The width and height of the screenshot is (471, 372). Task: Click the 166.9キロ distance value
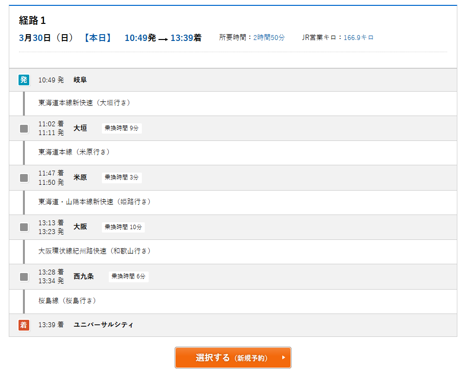click(358, 38)
